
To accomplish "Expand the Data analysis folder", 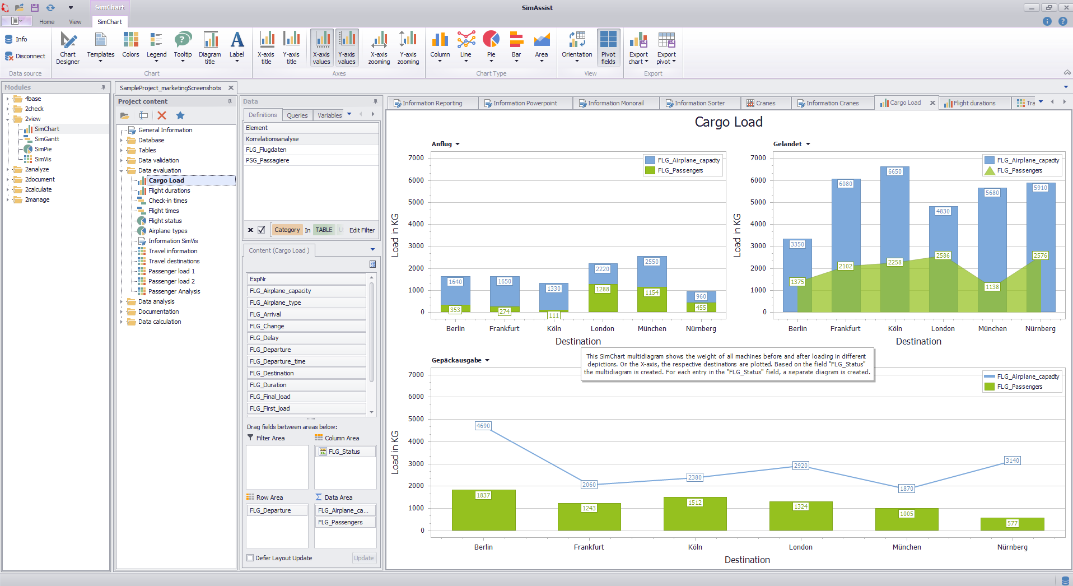I will [x=122, y=301].
